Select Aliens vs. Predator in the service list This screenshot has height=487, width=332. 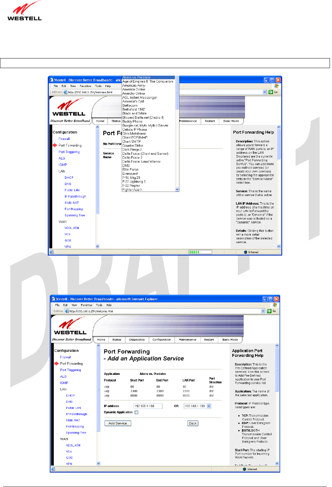(136, 78)
